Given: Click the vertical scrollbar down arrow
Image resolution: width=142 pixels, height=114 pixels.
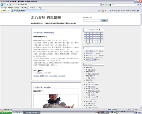Looking at the screenshot, I should pyautogui.click(x=141, y=107).
